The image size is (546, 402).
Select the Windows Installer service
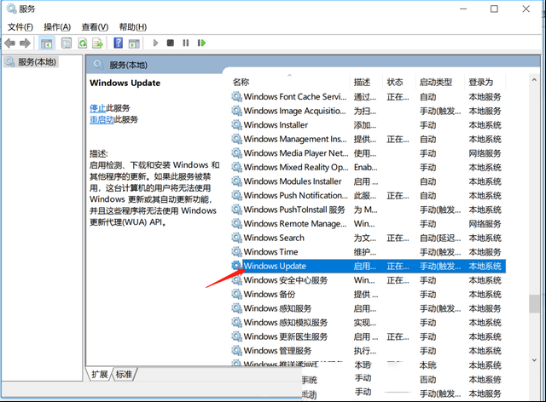[368, 125]
